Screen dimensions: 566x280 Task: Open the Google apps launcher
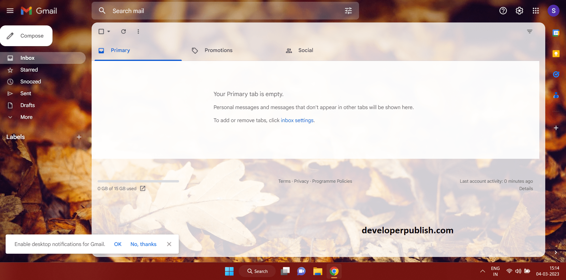[x=535, y=11]
